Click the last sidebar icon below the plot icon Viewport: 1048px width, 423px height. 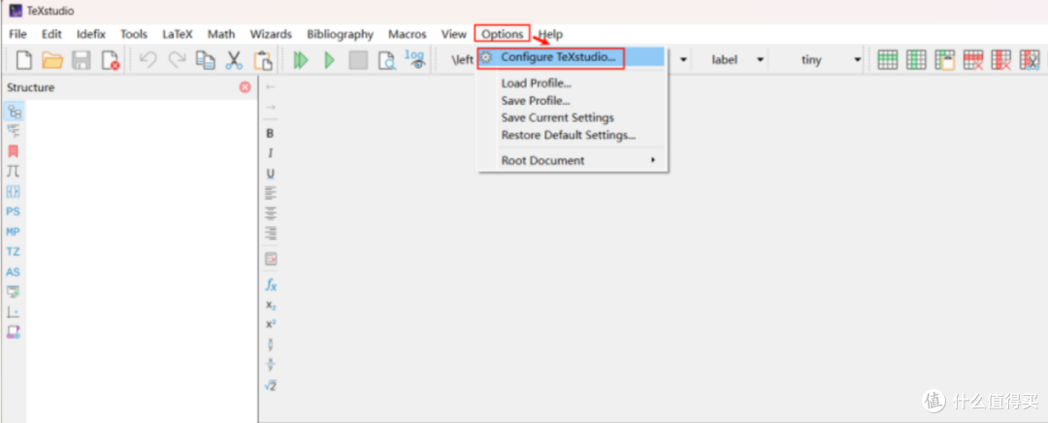pyautogui.click(x=14, y=332)
